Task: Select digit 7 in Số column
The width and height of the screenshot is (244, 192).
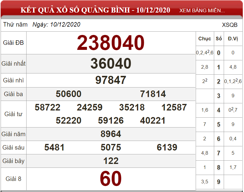Action: 219,153
